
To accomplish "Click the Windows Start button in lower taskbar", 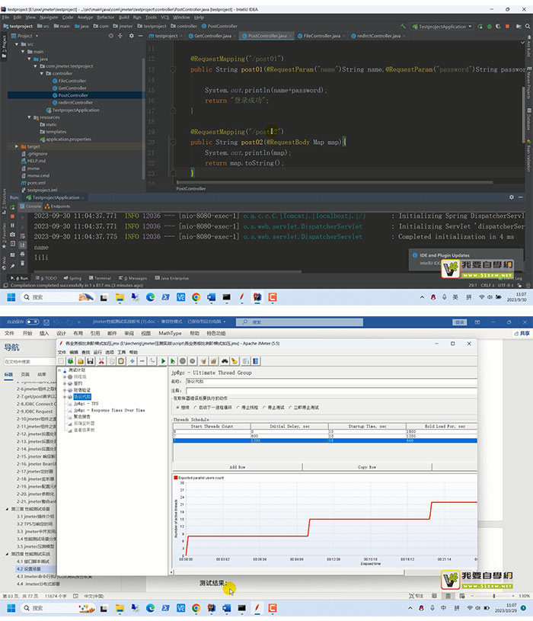I will [x=11, y=608].
